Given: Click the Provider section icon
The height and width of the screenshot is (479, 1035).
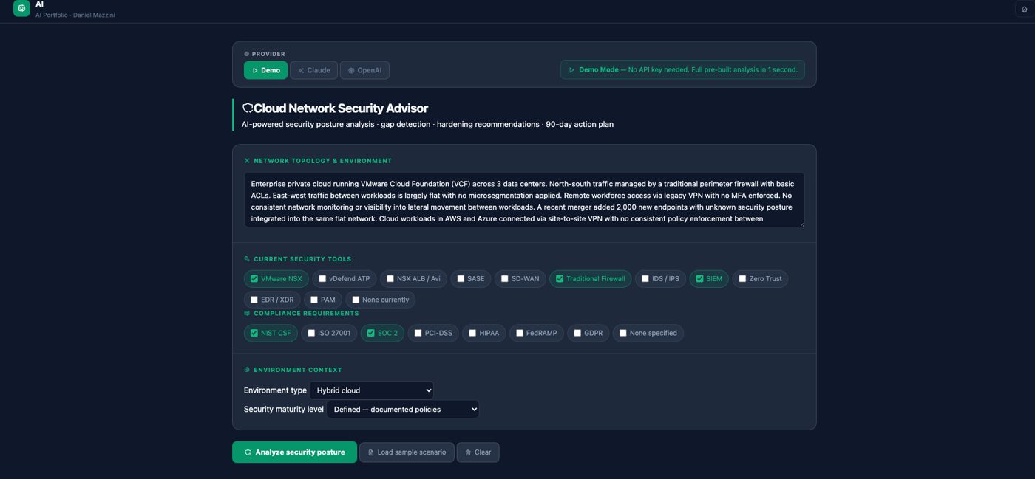Looking at the screenshot, I should [247, 54].
